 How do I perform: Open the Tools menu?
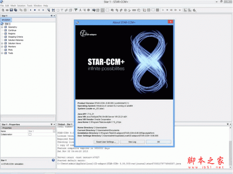(30, 6)
